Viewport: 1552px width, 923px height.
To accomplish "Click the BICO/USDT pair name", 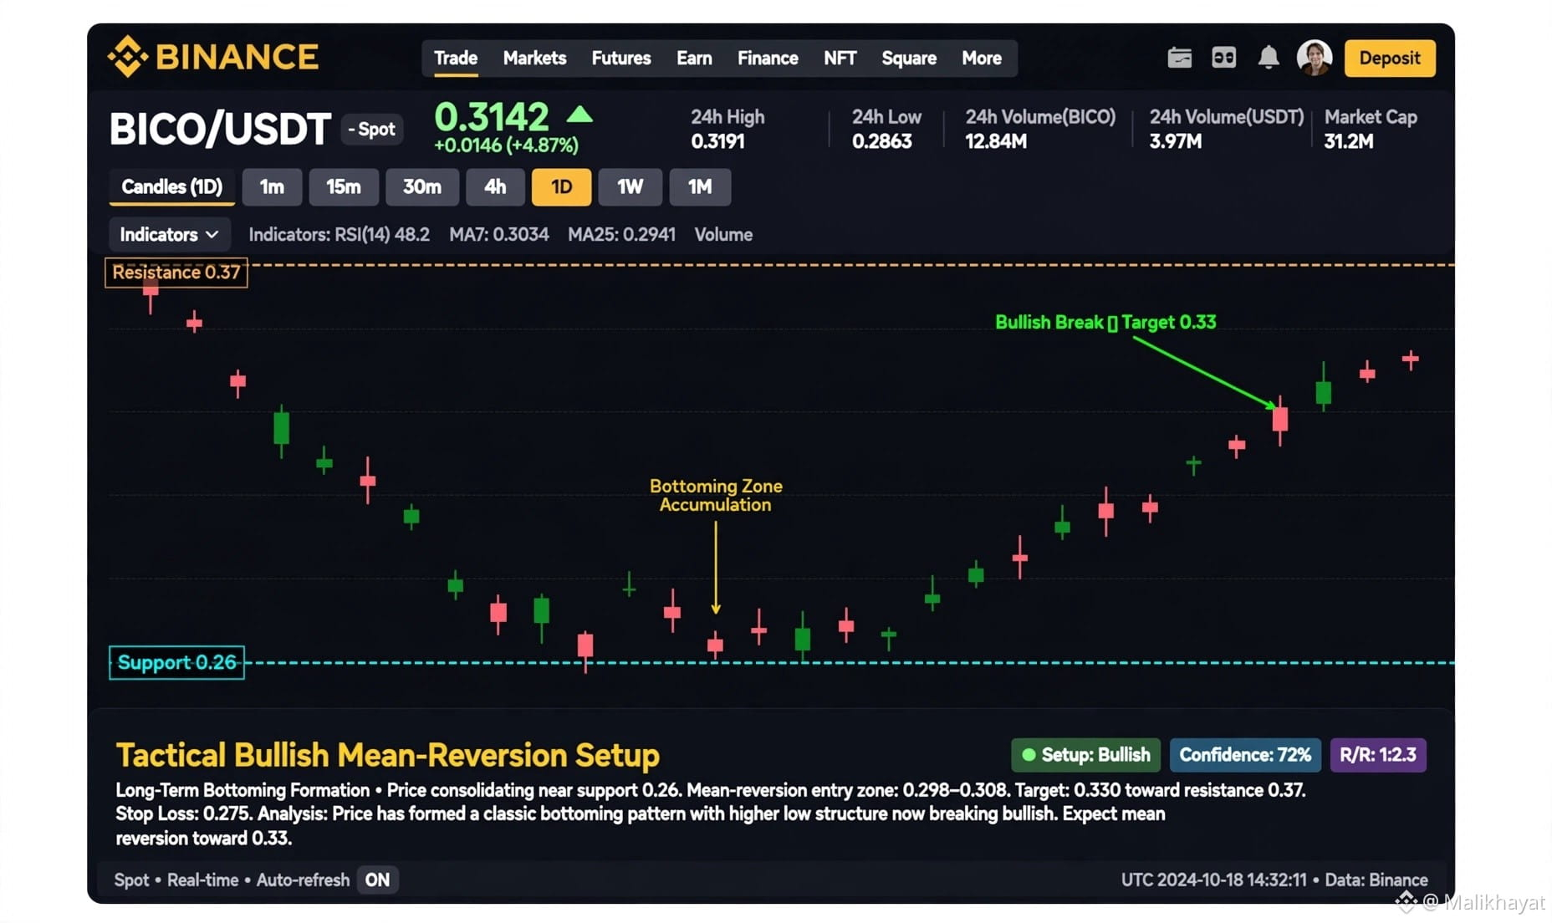I will (220, 129).
